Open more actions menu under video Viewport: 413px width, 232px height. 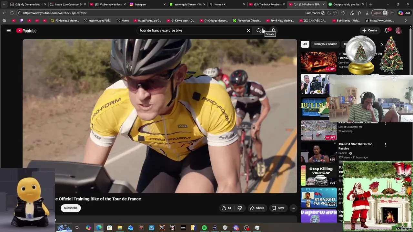pyautogui.click(x=293, y=208)
